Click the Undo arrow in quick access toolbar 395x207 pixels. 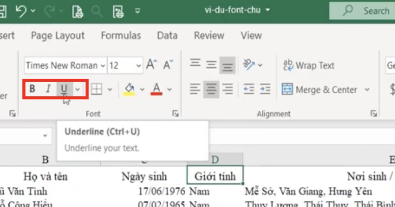point(21,11)
